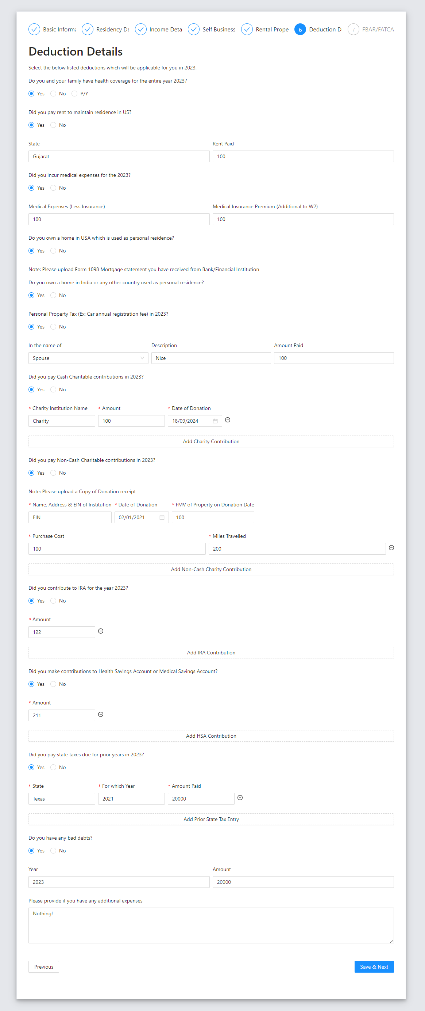Remove the Non-Cash charity entry with minus icon
The width and height of the screenshot is (425, 1011).
click(x=391, y=548)
